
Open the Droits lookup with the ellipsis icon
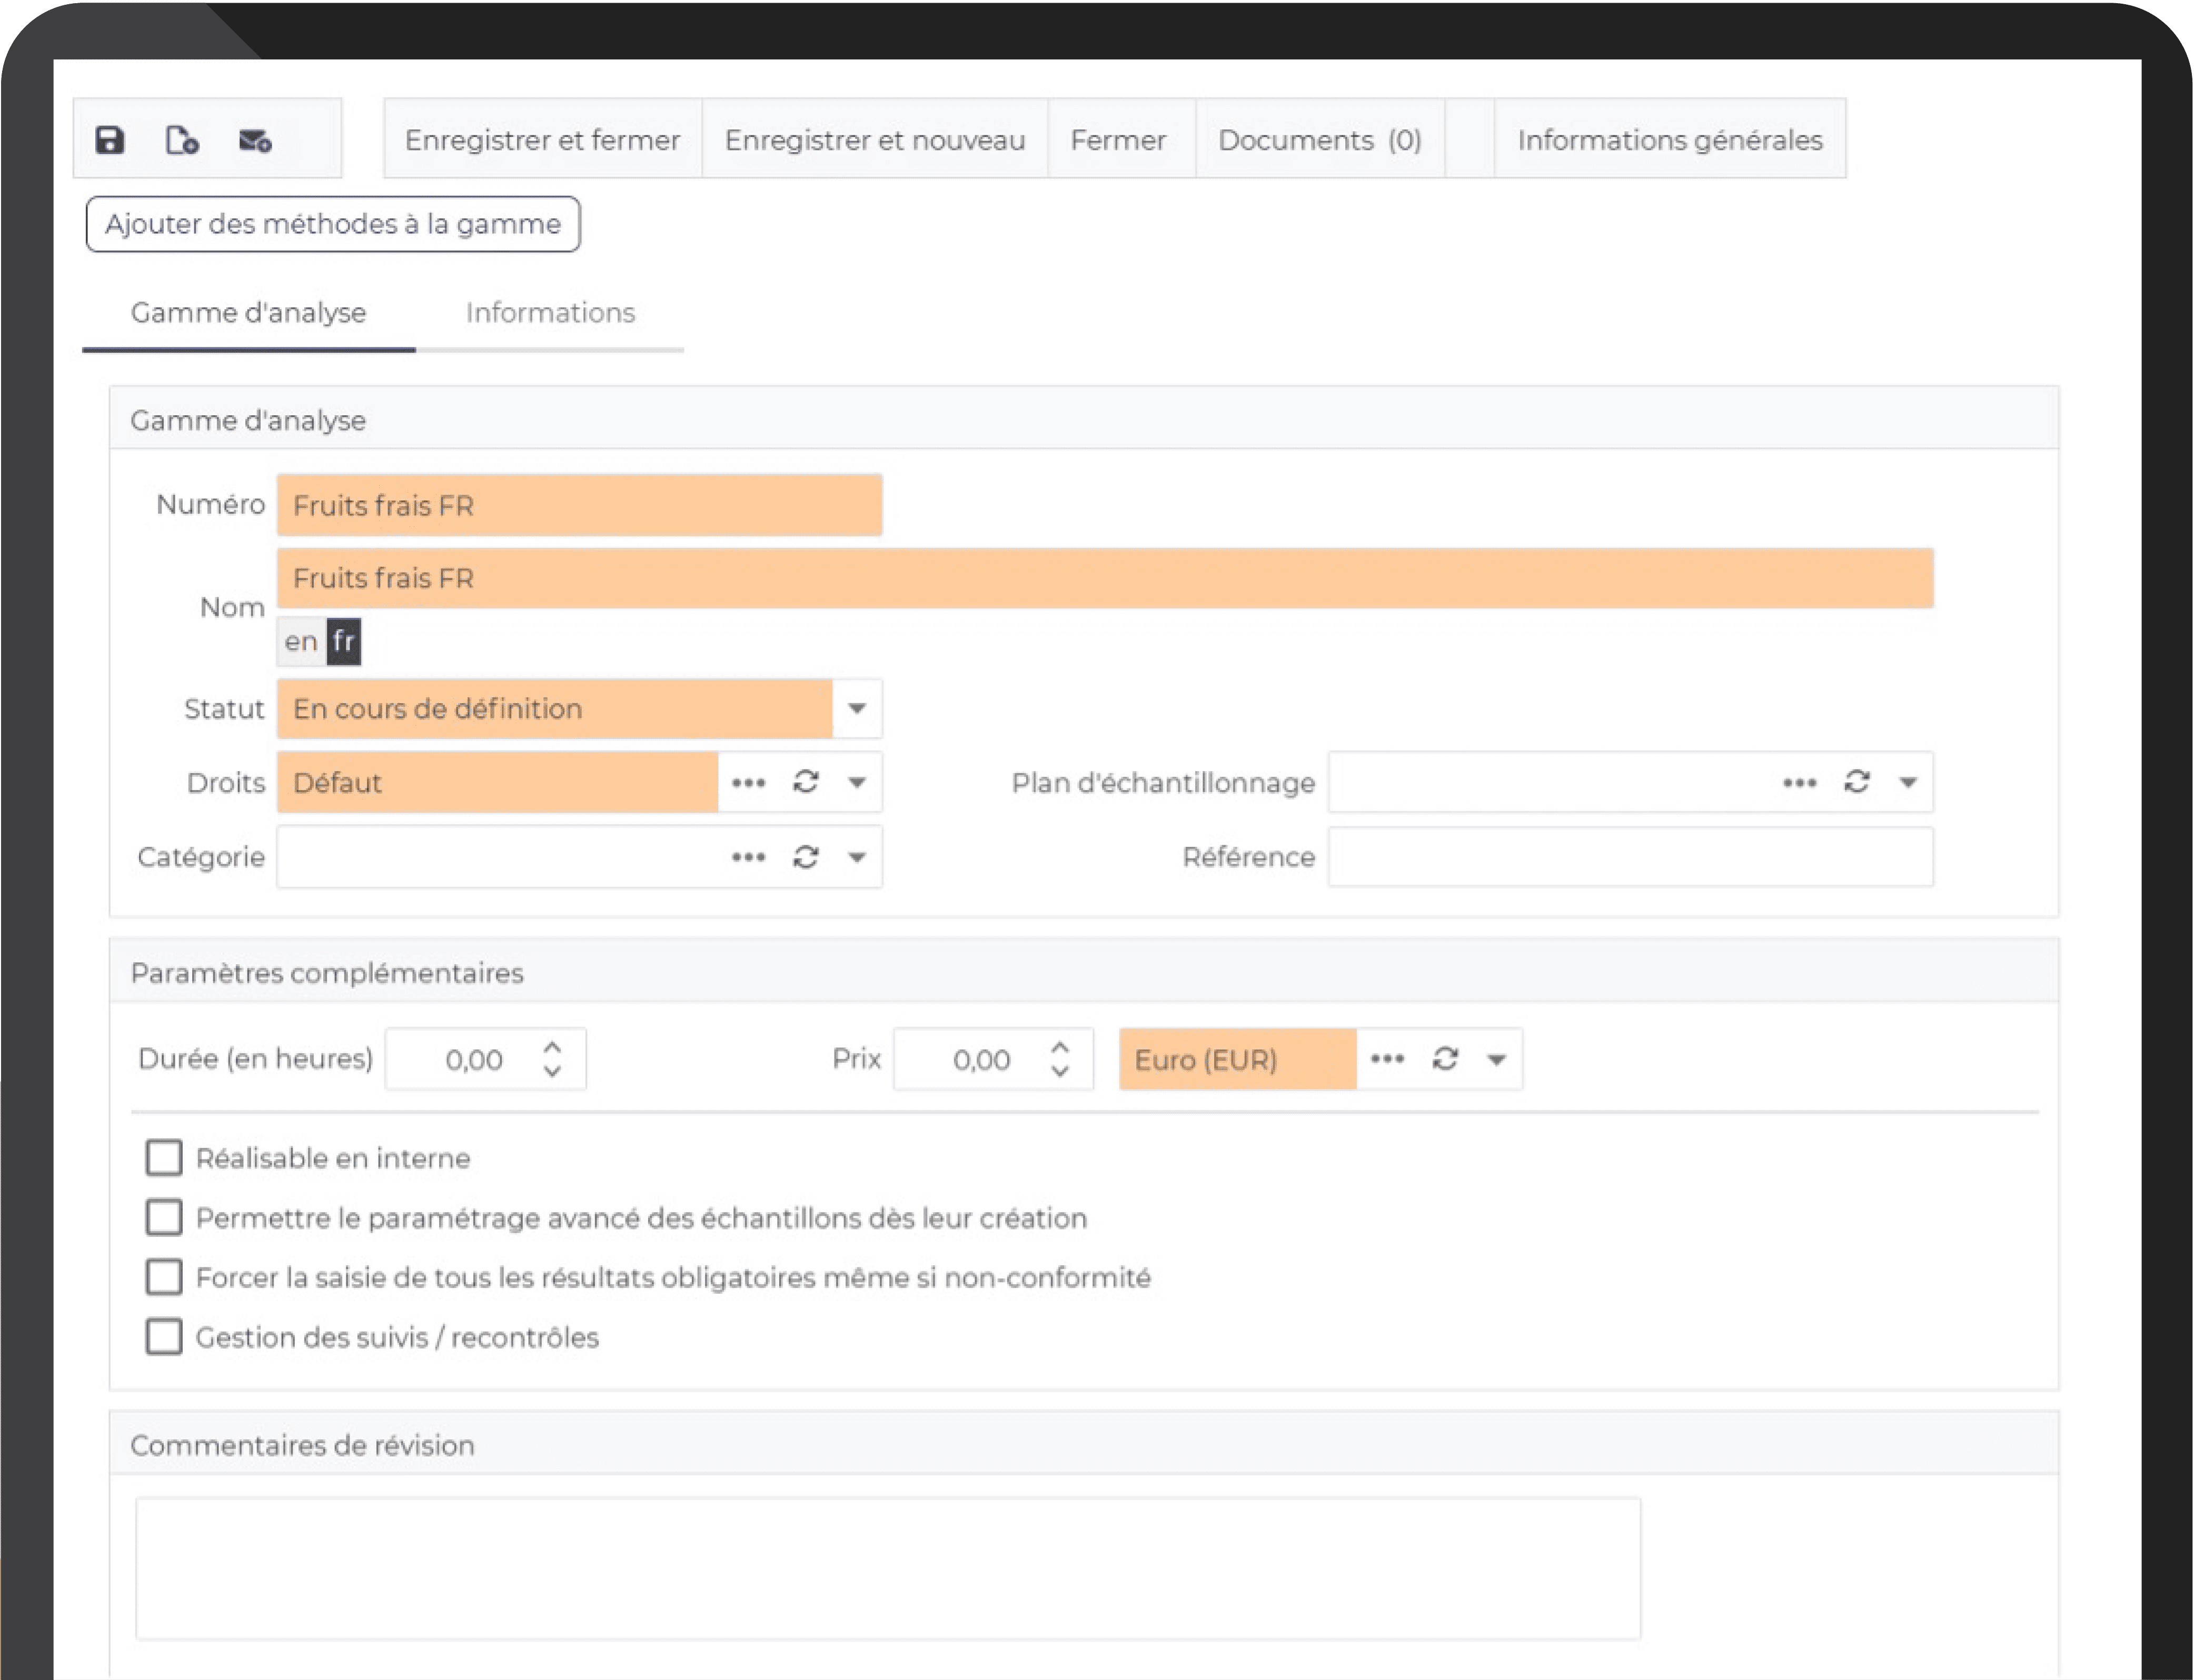coord(750,783)
